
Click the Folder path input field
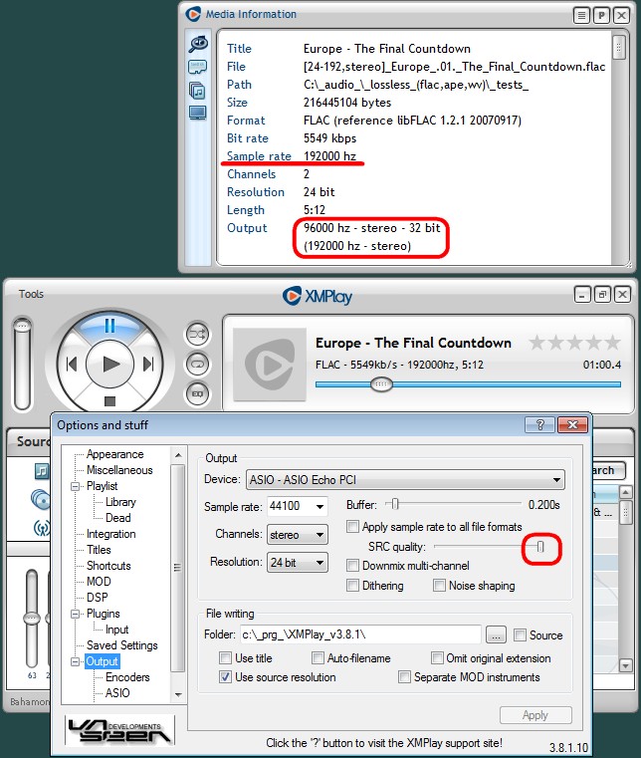[x=360, y=634]
